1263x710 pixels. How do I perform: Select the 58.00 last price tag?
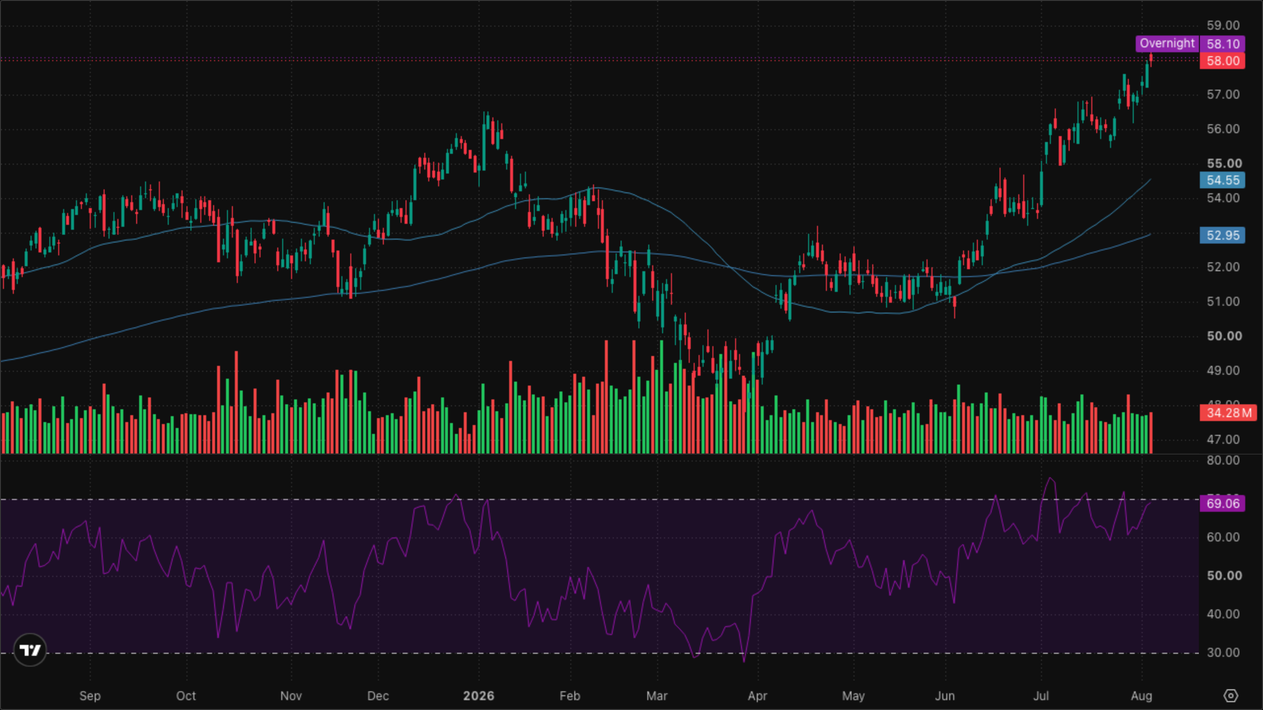point(1223,61)
